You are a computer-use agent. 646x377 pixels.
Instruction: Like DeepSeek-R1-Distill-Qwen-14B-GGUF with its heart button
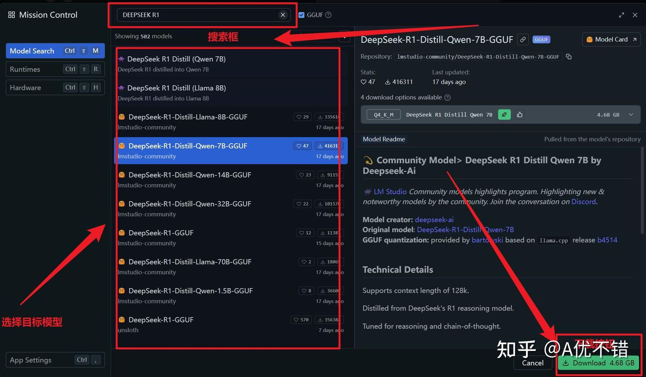pyautogui.click(x=305, y=175)
